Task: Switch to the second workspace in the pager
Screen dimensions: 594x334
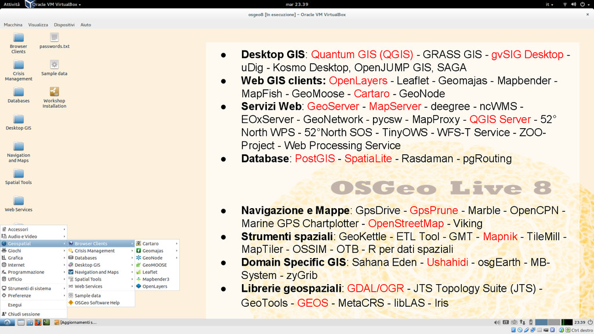Action: click(x=554, y=322)
